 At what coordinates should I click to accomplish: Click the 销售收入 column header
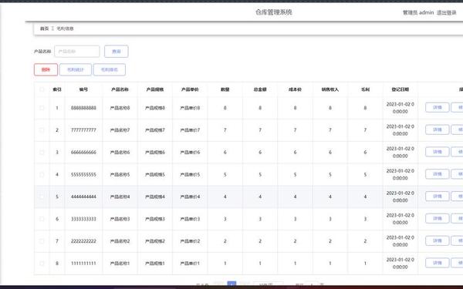(330, 89)
